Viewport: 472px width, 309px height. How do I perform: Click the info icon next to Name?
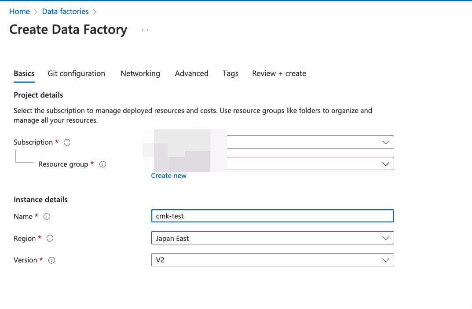pyautogui.click(x=47, y=216)
